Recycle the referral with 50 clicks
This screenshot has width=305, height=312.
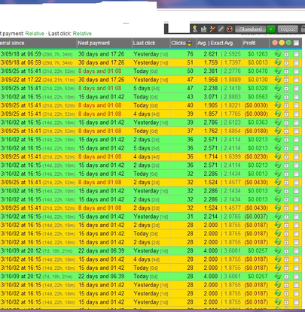278,71
